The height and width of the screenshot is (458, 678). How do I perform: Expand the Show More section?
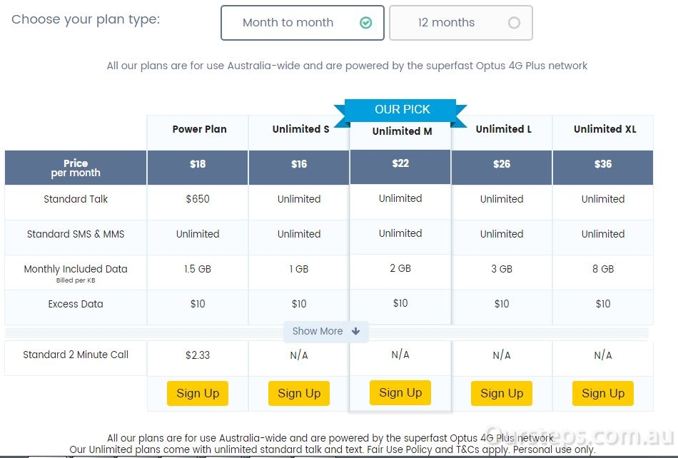point(326,332)
